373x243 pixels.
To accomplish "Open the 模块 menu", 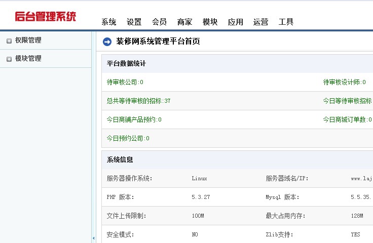I will tap(210, 22).
